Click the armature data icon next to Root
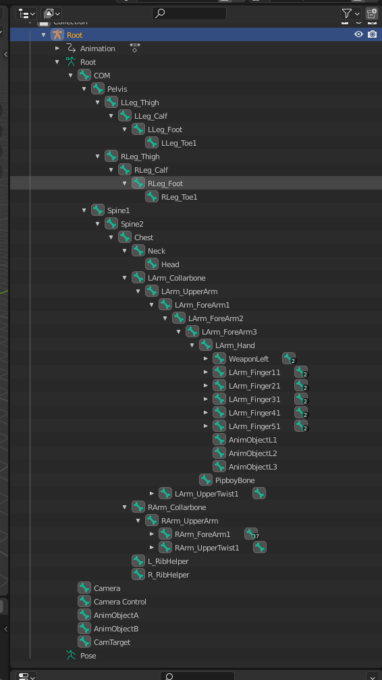 click(x=71, y=61)
